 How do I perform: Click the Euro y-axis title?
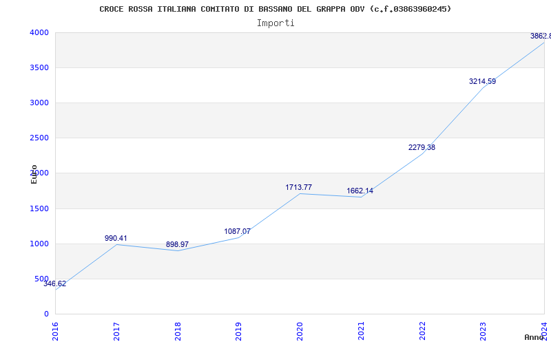pos(34,174)
